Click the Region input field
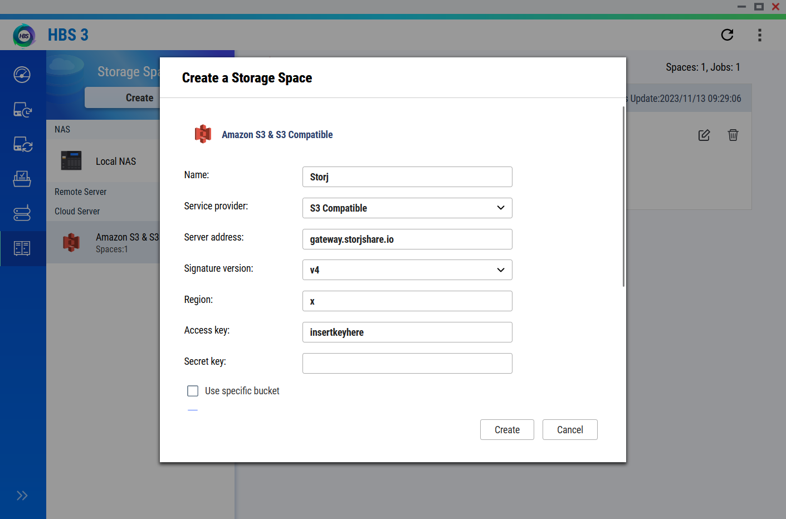This screenshot has width=786, height=519. coord(407,301)
